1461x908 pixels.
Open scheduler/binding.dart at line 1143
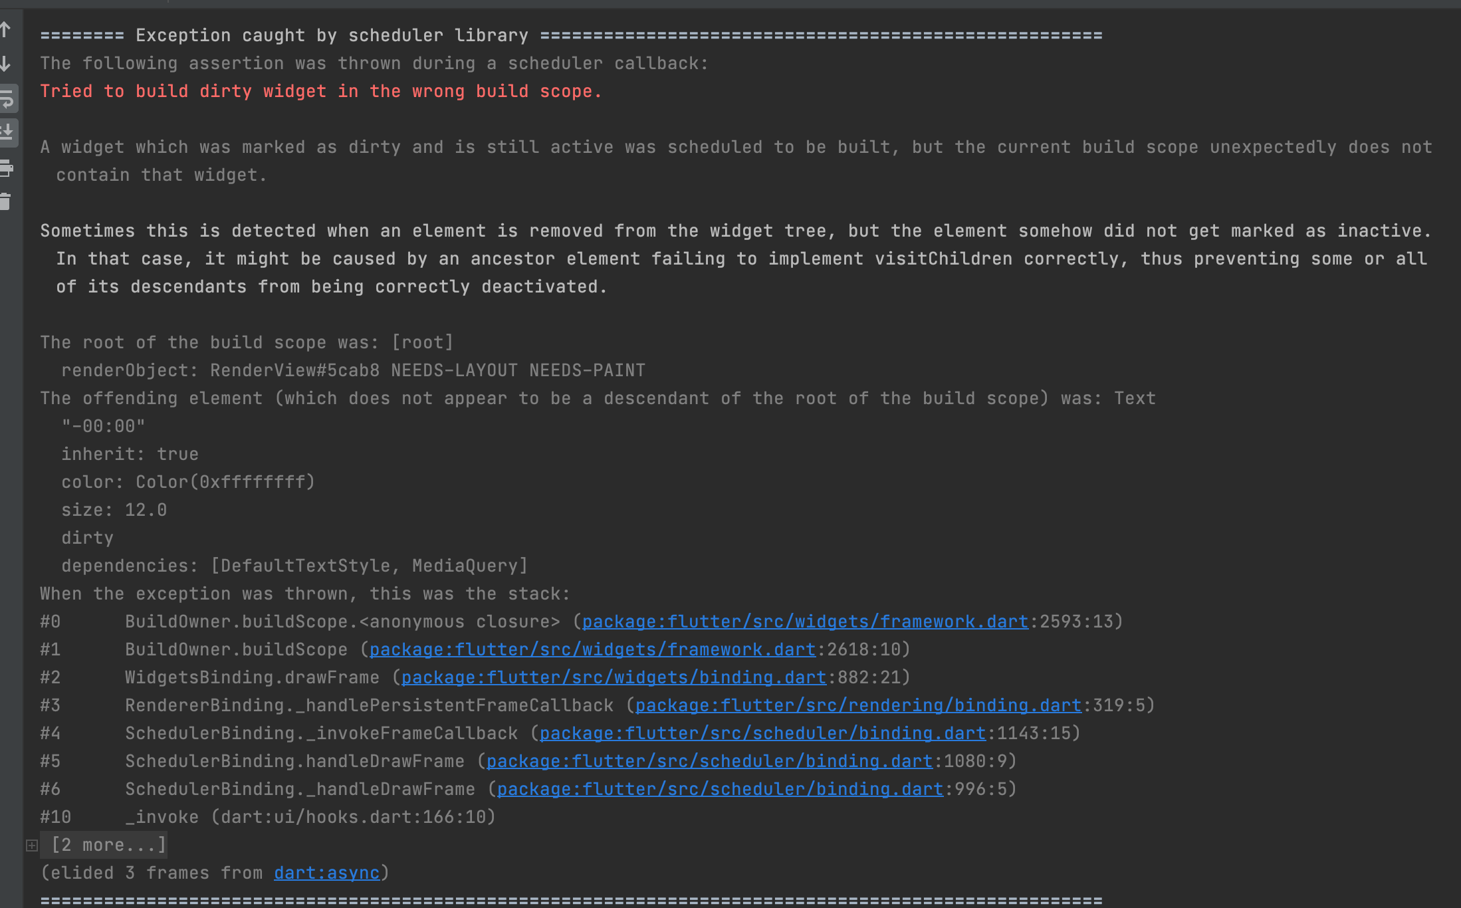[762, 733]
